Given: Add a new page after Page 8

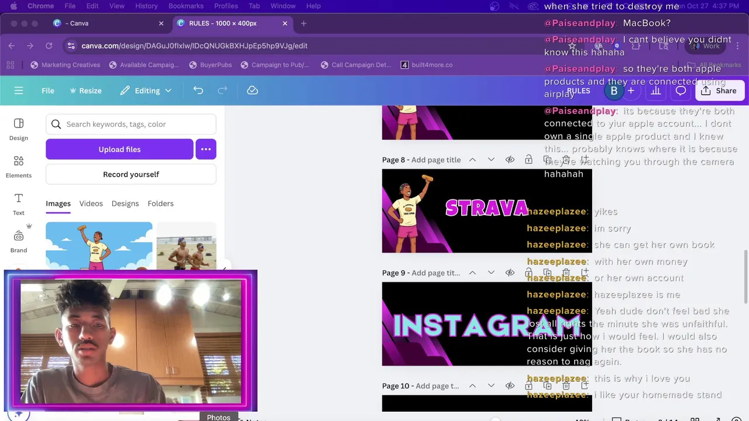Looking at the screenshot, I should [585, 160].
